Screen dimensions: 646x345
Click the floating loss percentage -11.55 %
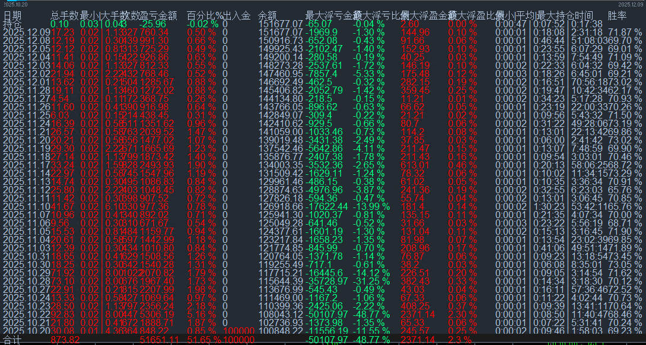coord(371,330)
